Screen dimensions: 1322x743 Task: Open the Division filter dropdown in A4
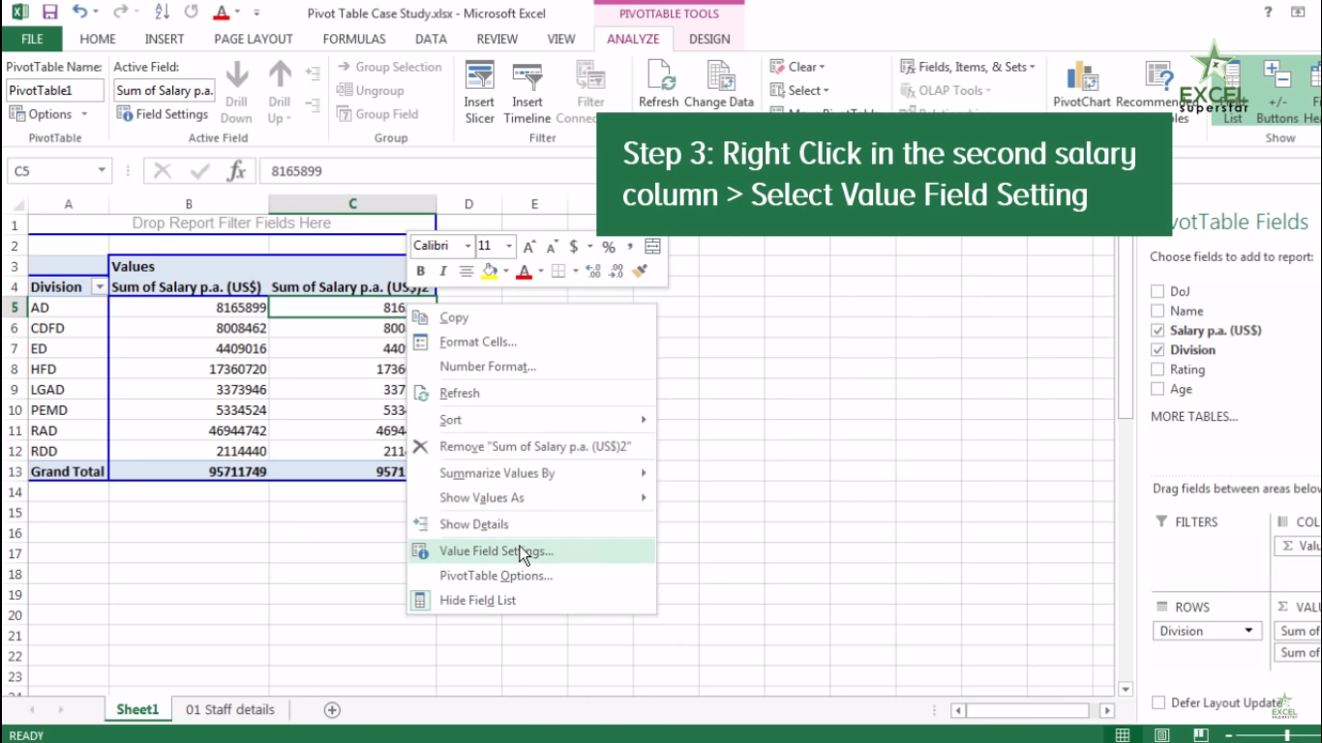click(x=99, y=287)
